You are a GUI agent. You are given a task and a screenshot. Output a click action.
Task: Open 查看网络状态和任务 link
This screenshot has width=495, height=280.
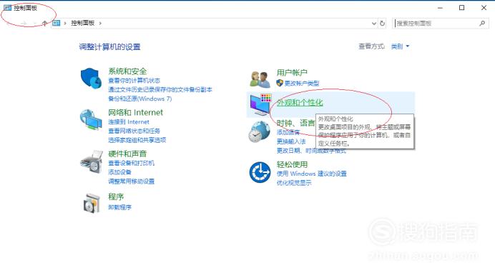point(134,131)
